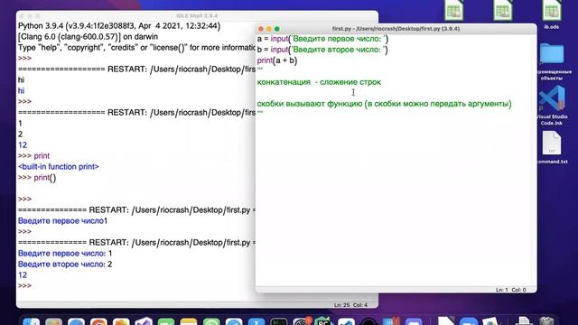
Task: Click the 'Type "help", "copyright"' line in shell
Action: (x=136, y=48)
